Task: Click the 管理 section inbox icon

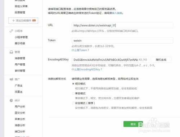Action: click(11, 52)
